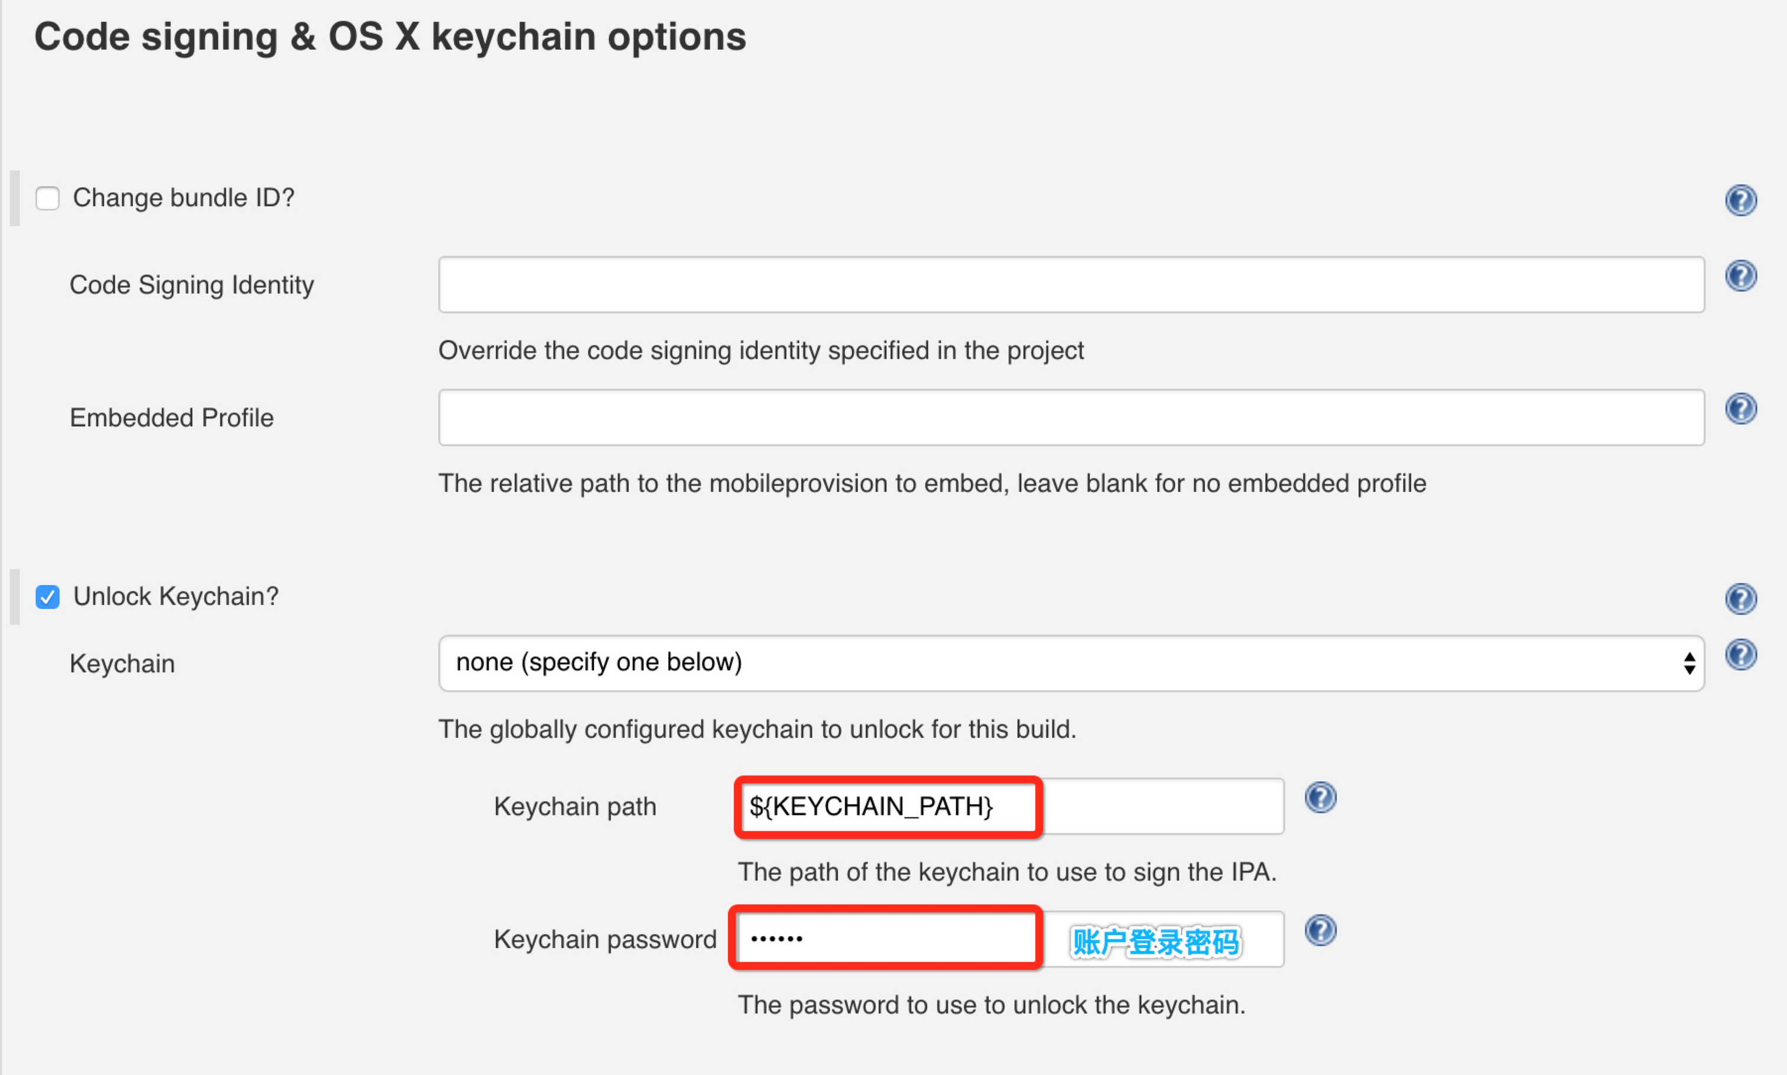Open help beside Keychain path field
1787x1075 pixels.
1321,797
